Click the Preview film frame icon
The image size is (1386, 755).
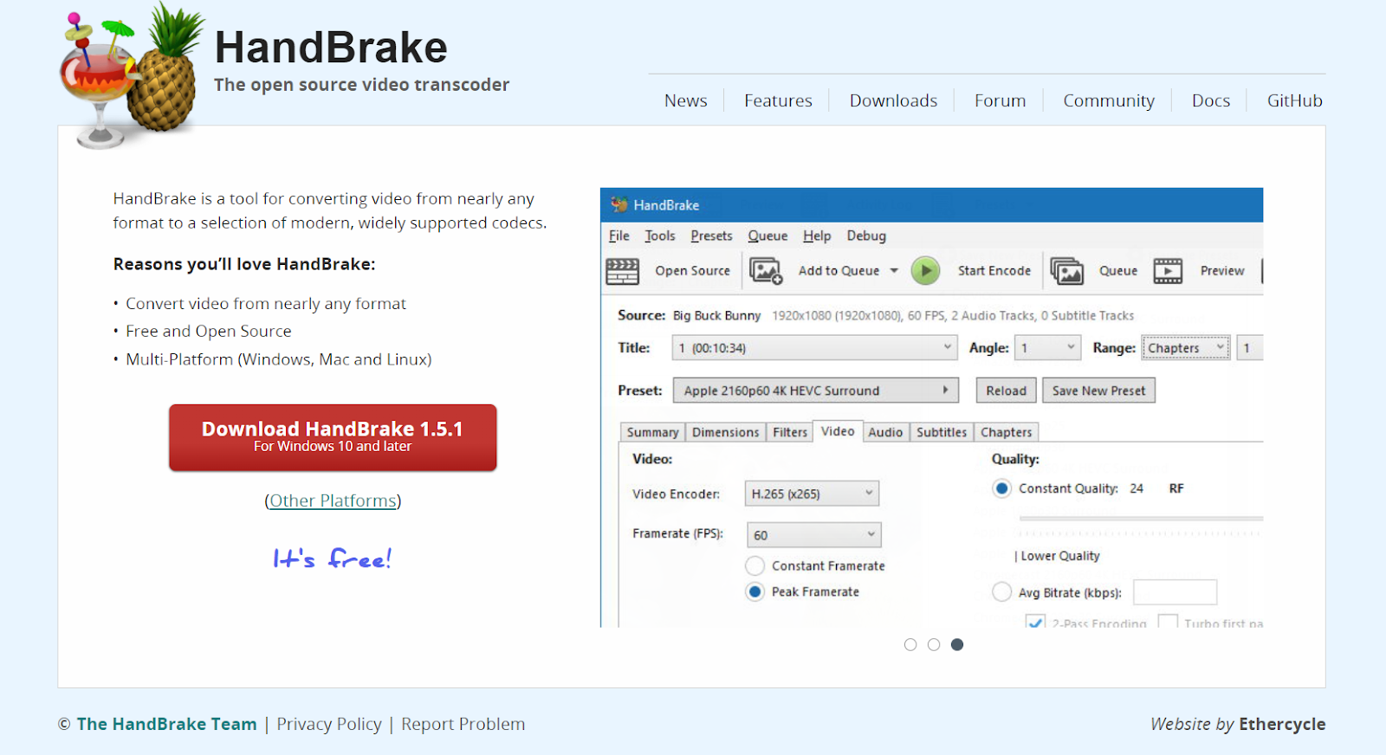point(1168,271)
